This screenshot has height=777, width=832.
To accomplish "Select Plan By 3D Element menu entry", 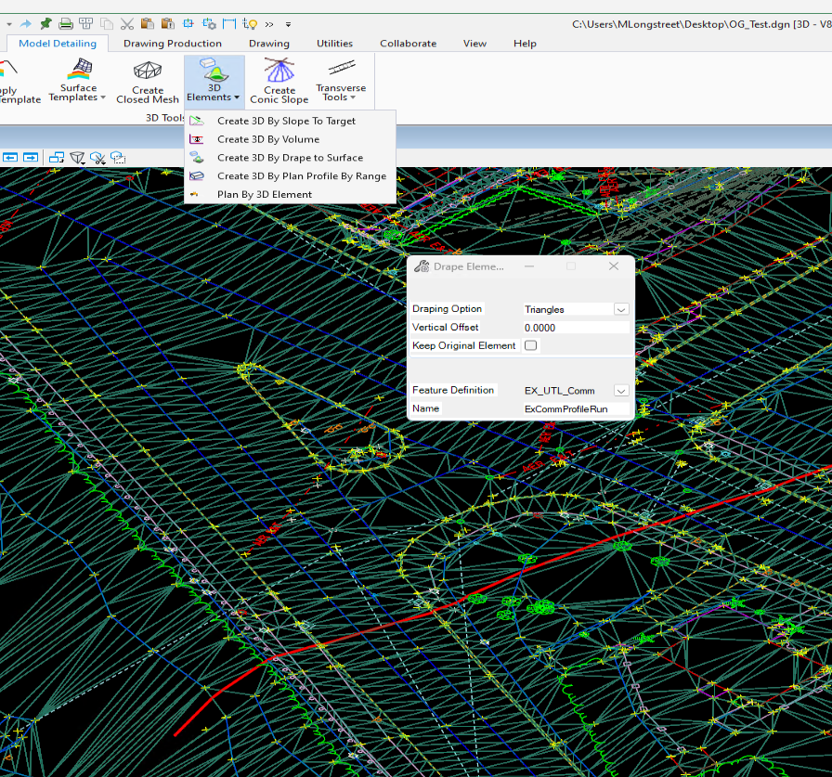I will (x=264, y=195).
